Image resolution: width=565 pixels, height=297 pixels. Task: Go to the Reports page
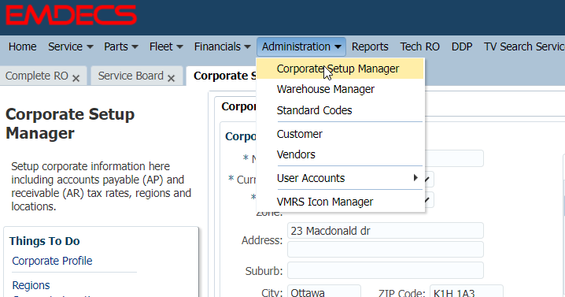tap(370, 46)
